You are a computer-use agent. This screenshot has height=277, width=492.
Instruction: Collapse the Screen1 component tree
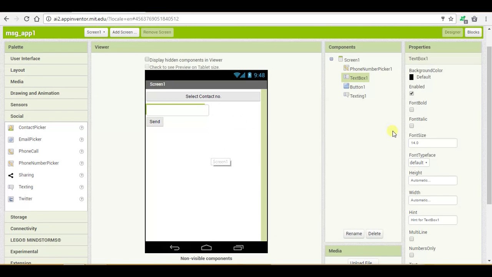pos(331,59)
